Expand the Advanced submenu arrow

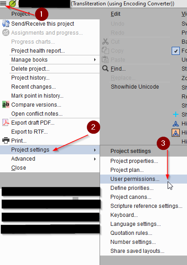(x=95, y=159)
